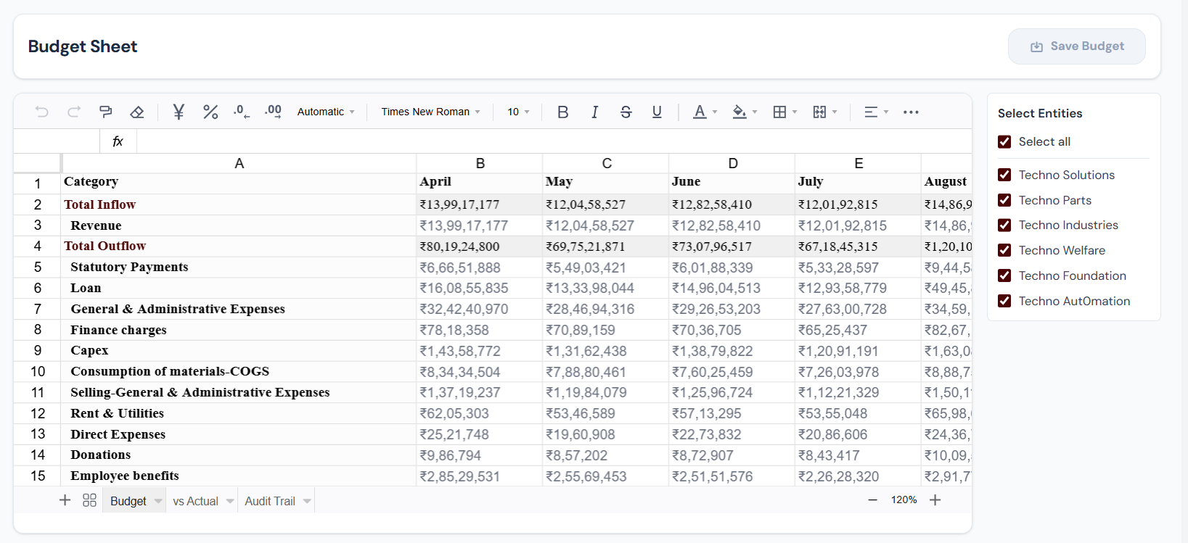This screenshot has height=543, width=1188.
Task: Expand the font size 10 dropdown
Action: tap(518, 112)
